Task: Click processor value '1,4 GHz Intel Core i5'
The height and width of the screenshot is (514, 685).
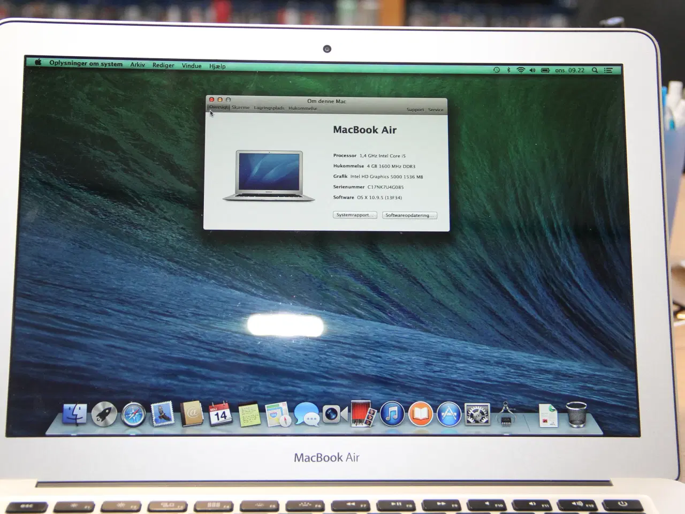Action: (383, 156)
